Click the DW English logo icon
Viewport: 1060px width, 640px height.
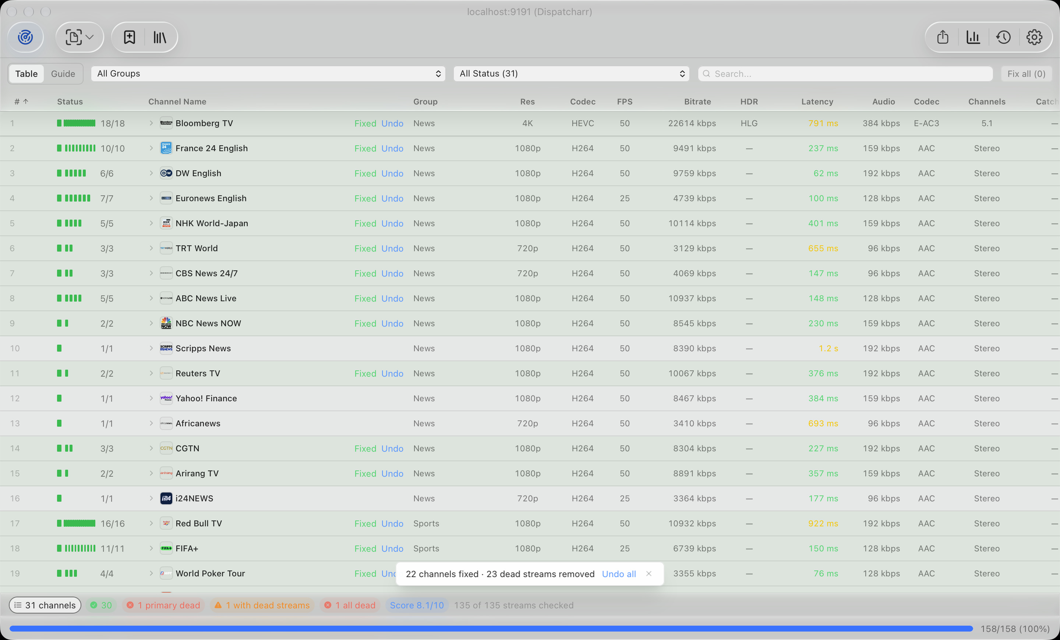click(x=166, y=173)
